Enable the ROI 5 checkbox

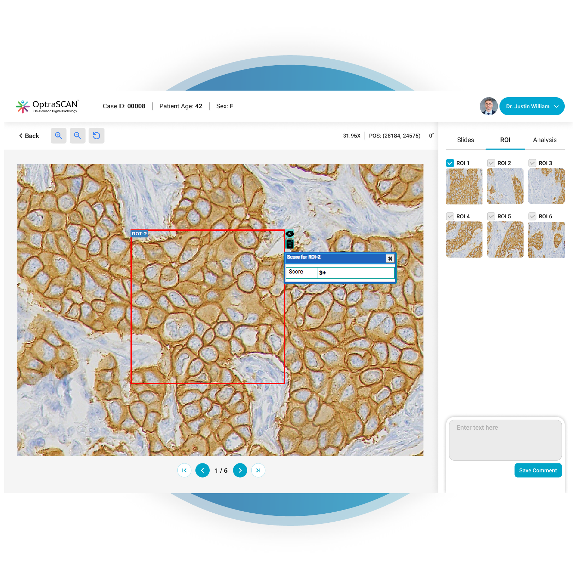coord(491,216)
